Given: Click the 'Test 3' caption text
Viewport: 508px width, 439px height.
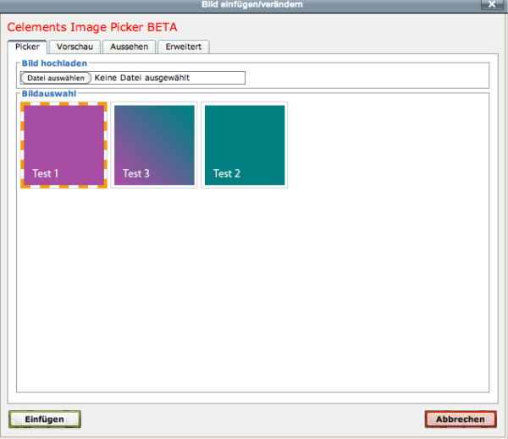Looking at the screenshot, I should pos(136,173).
